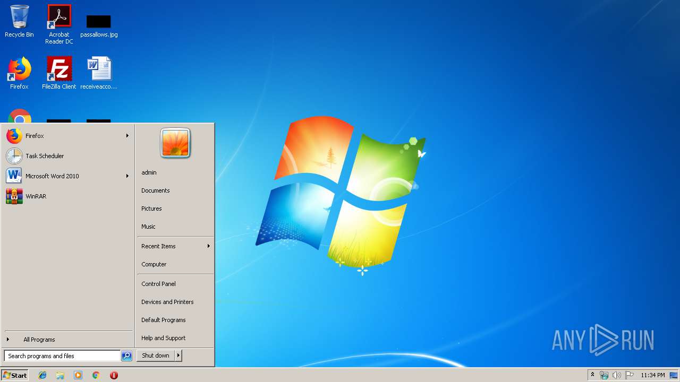Select the receiveacco... Word document on desktop

[x=99, y=73]
